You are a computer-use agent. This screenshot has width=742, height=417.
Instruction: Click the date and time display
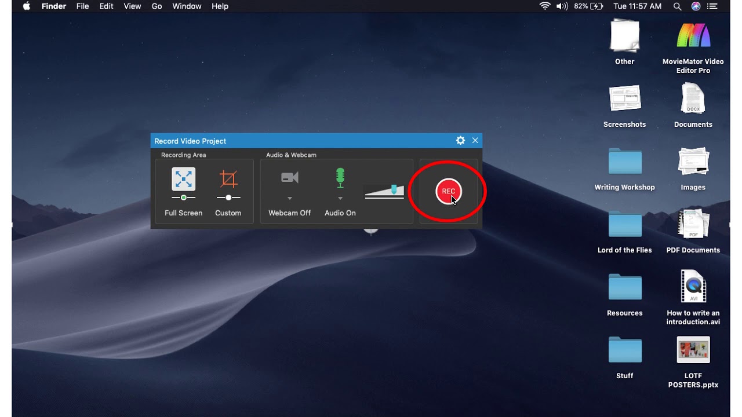coord(637,6)
